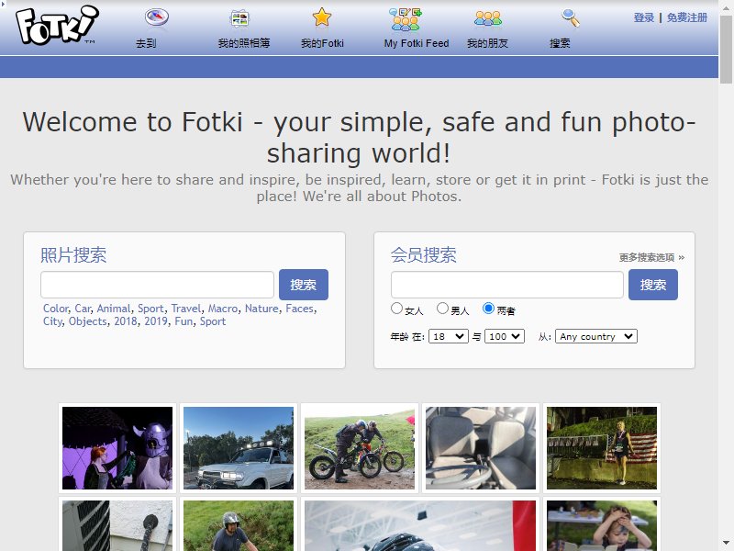Open the Any country dropdown
Image resolution: width=734 pixels, height=551 pixels.
click(x=595, y=336)
